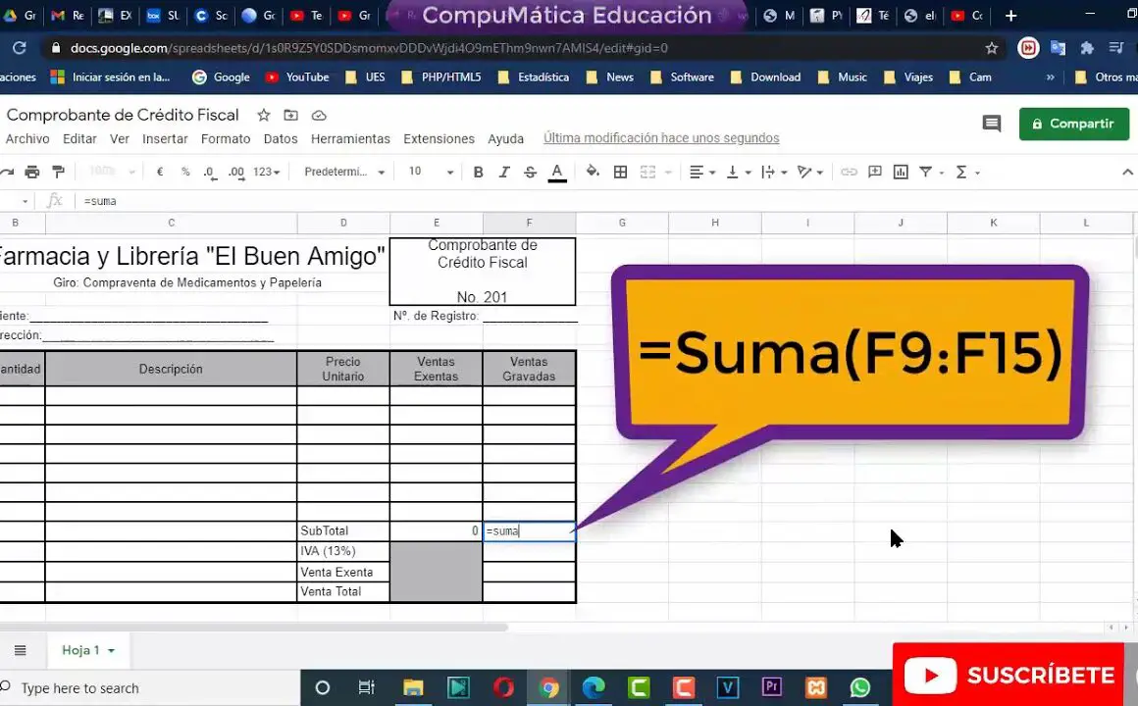Open the 123 number format dropdown
The width and height of the screenshot is (1138, 706).
(266, 172)
